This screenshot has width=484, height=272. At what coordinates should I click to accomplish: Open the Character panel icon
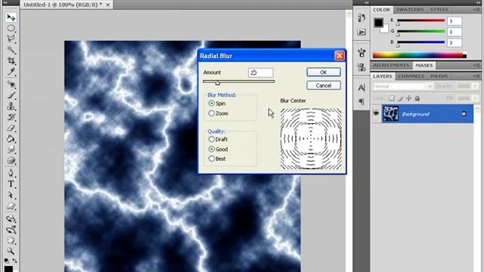coord(361,88)
